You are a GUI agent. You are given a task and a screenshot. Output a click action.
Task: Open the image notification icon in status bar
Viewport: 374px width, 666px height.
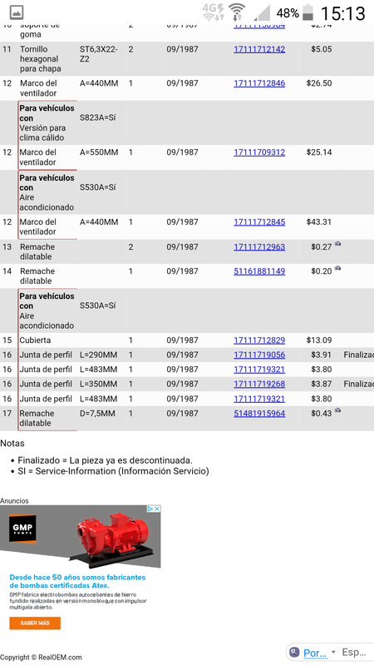click(x=16, y=12)
